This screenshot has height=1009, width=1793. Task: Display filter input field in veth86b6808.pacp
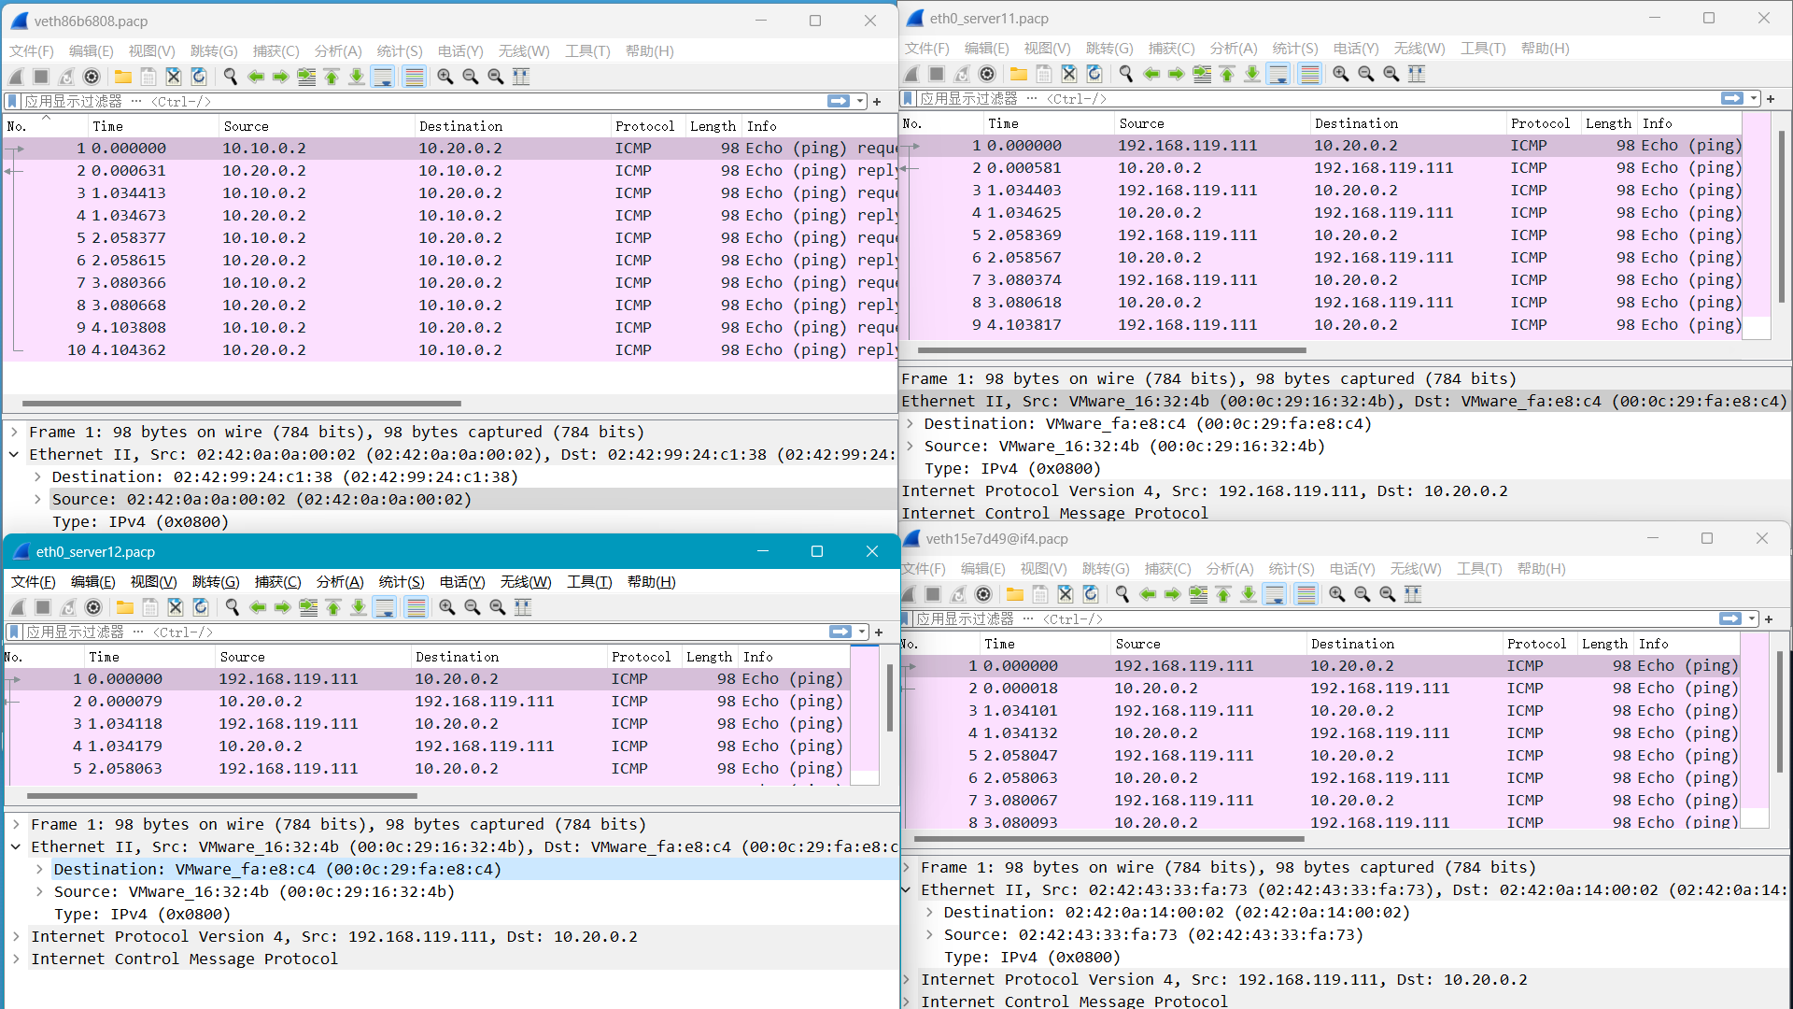pyautogui.click(x=423, y=101)
